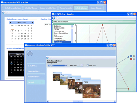The width and height of the screenshot is (137, 103).
Task: Open the Diagonal configuration dropdown
Action: coord(66,66)
